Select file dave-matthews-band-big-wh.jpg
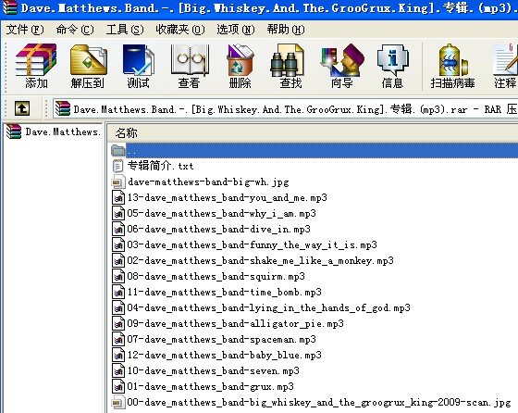 point(208,181)
